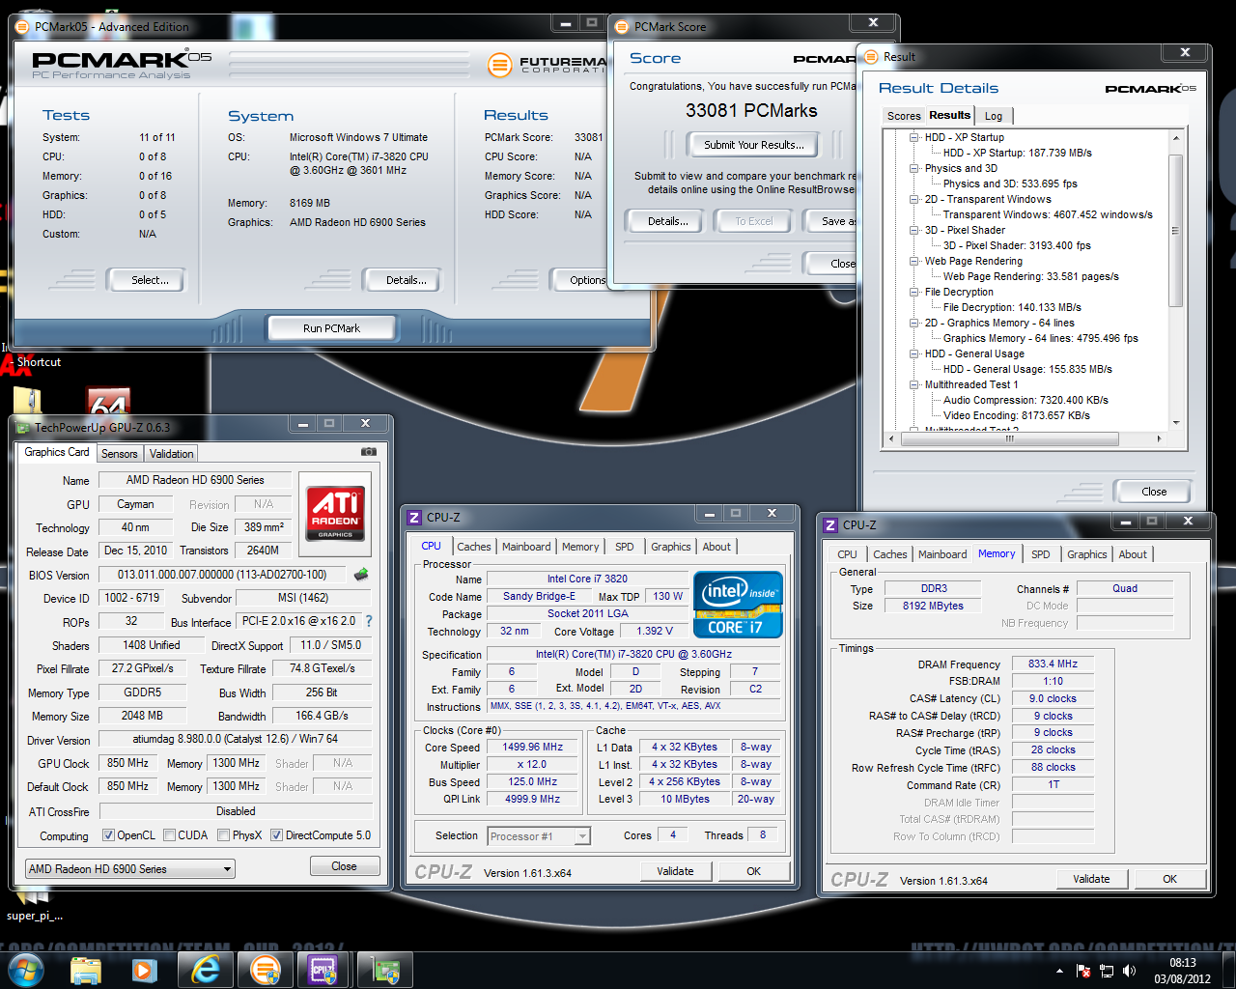Open GPU selection dropdown in GPU-Z
The height and width of the screenshot is (989, 1236).
[x=129, y=869]
